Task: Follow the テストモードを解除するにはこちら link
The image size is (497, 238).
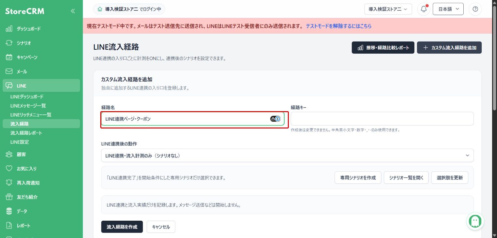Action: pos(339,26)
